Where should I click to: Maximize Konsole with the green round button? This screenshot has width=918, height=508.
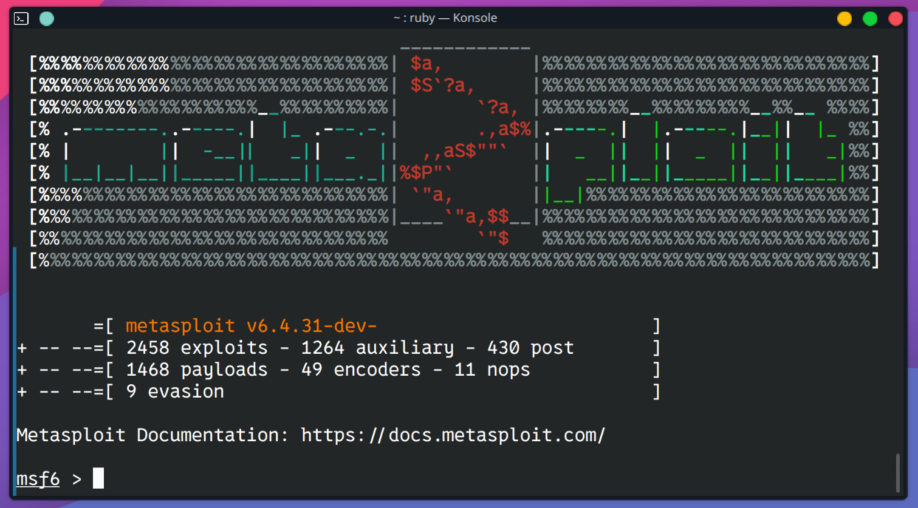[x=870, y=19]
